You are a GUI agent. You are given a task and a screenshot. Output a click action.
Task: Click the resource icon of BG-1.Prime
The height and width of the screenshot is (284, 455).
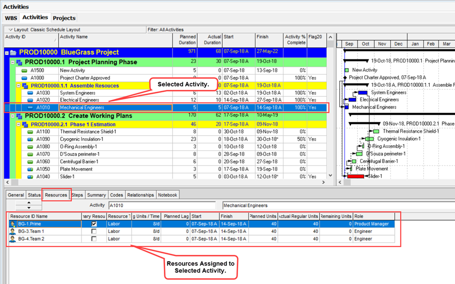[x=13, y=224]
